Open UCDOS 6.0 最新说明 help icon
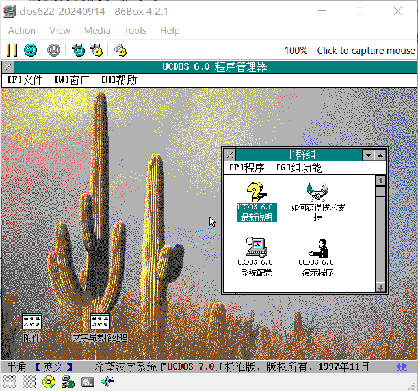 pos(256,202)
